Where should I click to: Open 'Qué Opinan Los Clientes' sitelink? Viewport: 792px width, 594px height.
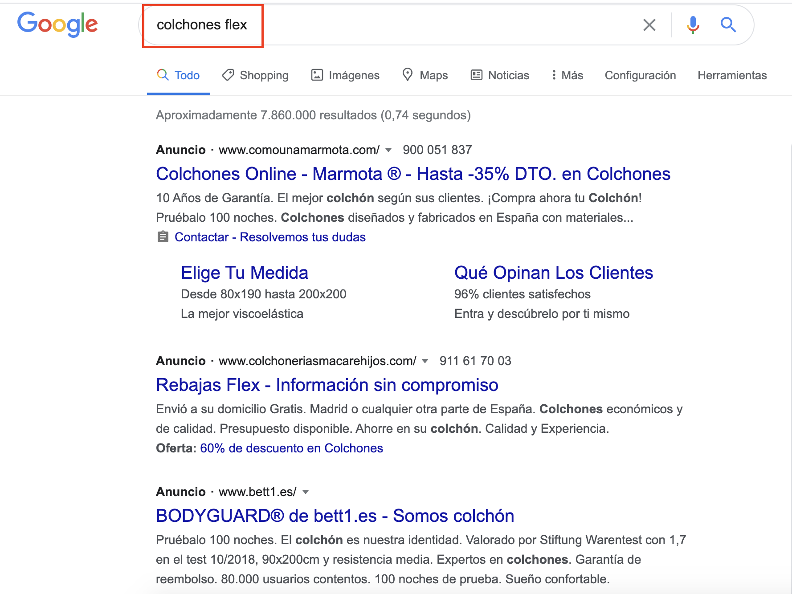pos(554,273)
